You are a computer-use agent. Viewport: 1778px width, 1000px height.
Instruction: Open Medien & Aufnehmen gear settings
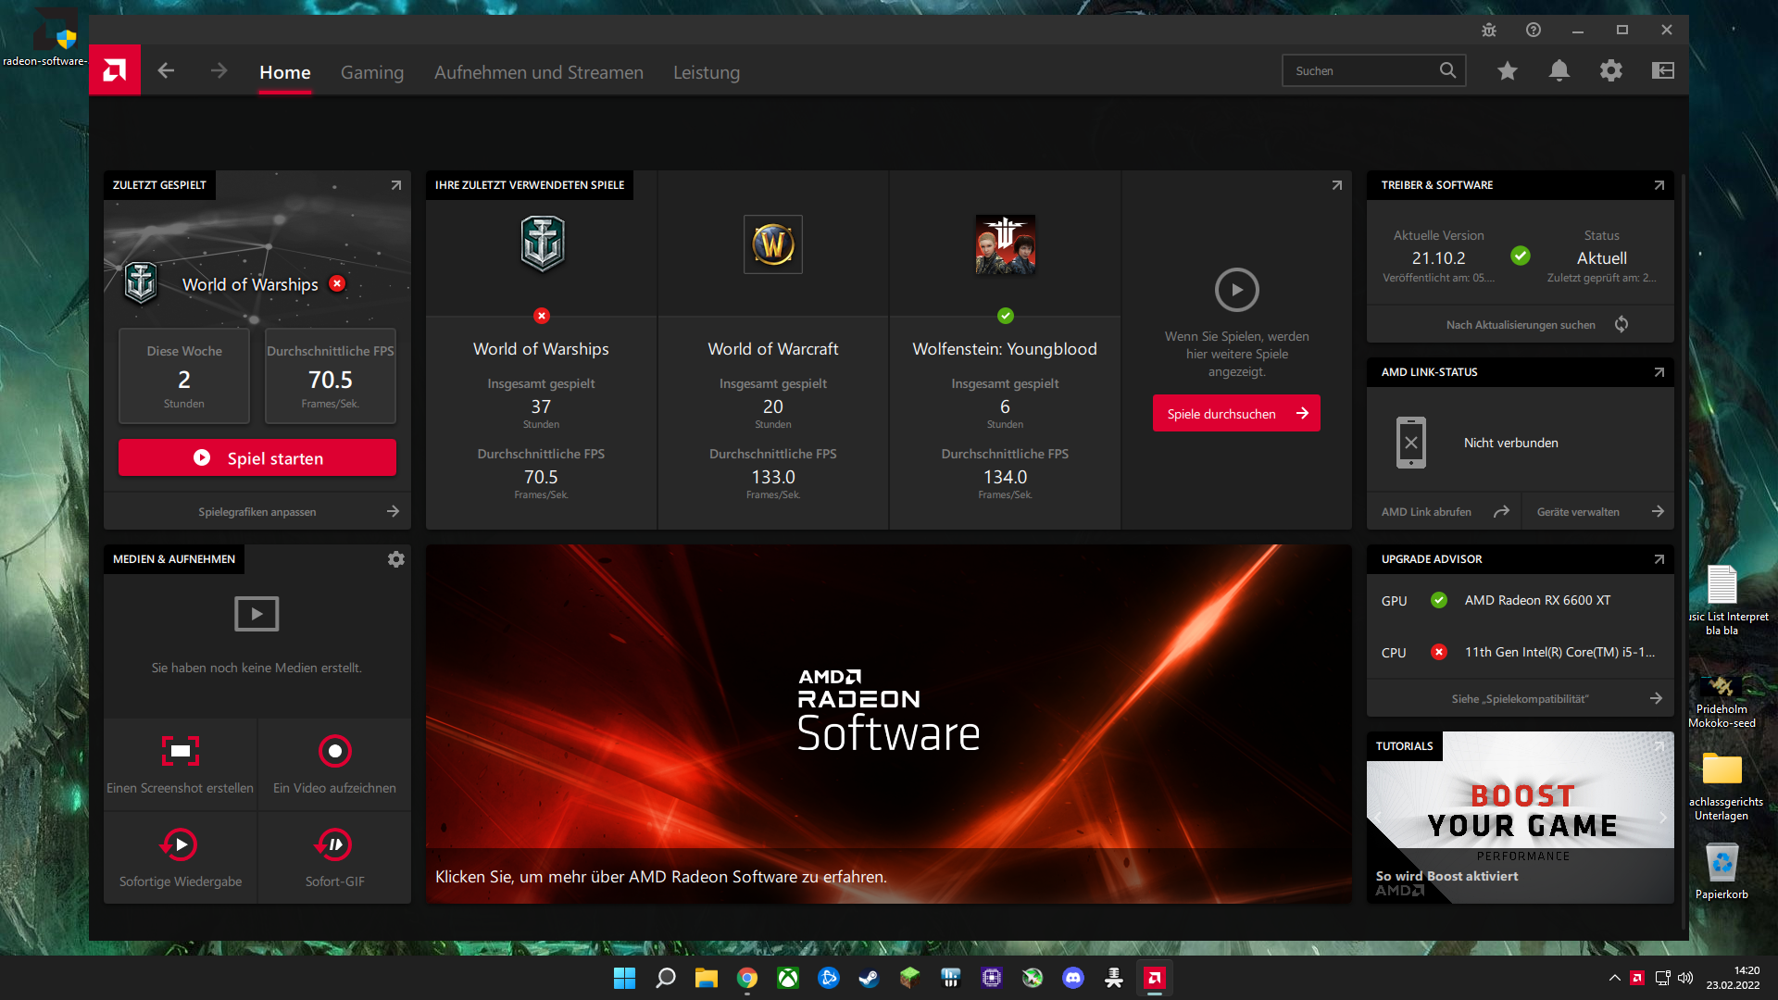pyautogui.click(x=396, y=559)
